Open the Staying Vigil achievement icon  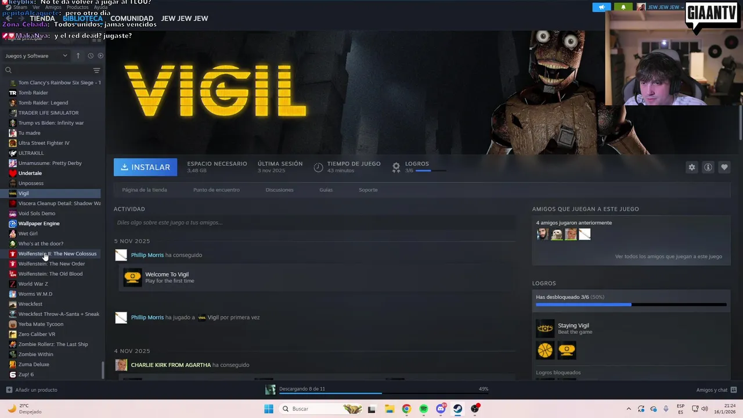pyautogui.click(x=545, y=329)
